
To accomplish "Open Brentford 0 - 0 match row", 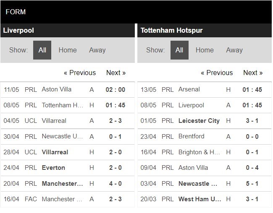I will coord(192,136).
